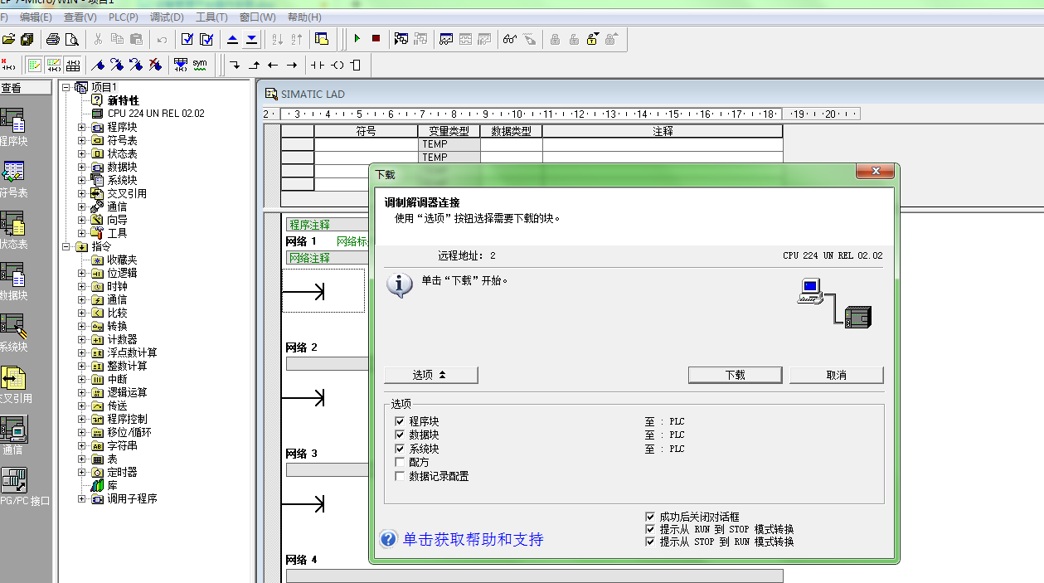Open Cross Reference in the view bar
This screenshot has height=583, width=1044.
click(x=12, y=384)
